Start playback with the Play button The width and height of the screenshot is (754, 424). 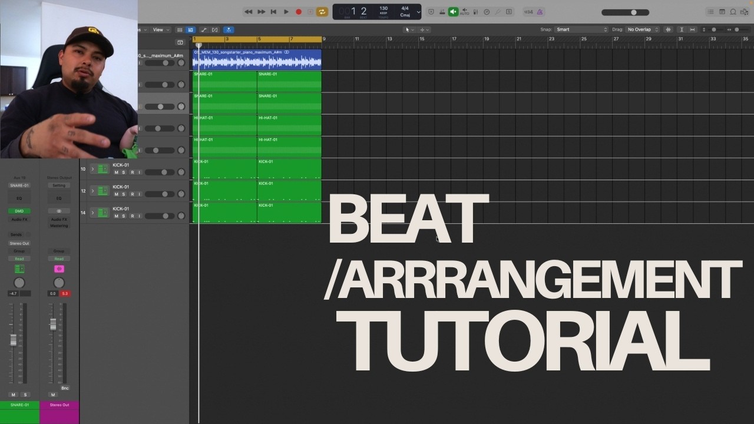(x=286, y=12)
